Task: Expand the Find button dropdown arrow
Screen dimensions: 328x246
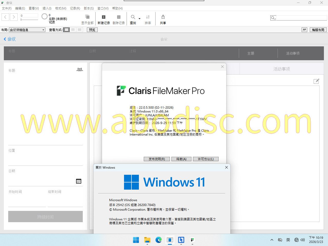Action: tap(139, 19)
